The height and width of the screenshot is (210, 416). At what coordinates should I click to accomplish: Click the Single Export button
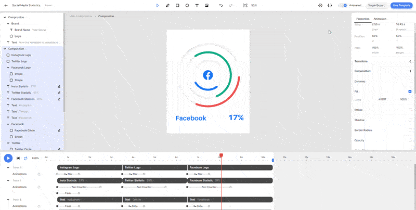click(376, 5)
